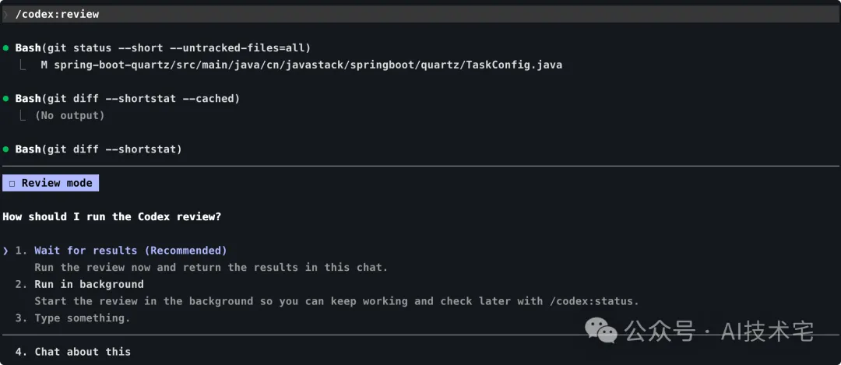This screenshot has height=365, width=841.
Task: Click the green bullet beside the last git diff --shortstat
Action: pos(6,149)
